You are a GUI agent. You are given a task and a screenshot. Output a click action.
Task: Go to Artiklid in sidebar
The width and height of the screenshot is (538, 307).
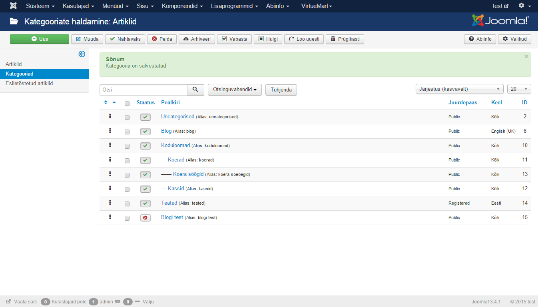pyautogui.click(x=14, y=64)
